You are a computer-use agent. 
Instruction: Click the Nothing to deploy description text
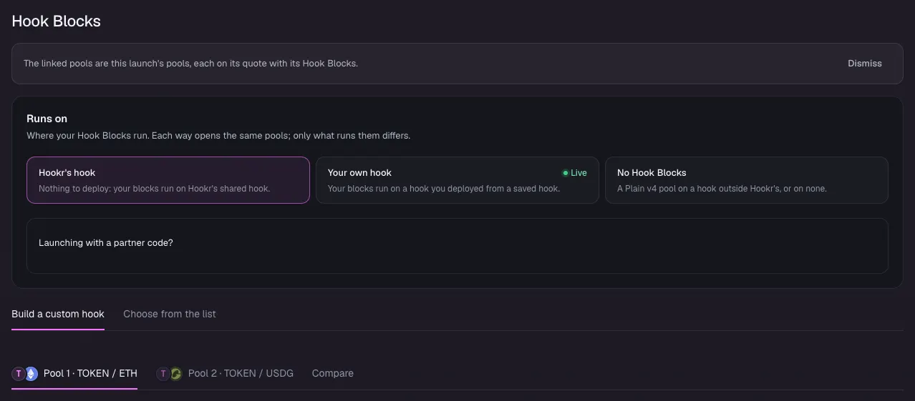point(154,189)
